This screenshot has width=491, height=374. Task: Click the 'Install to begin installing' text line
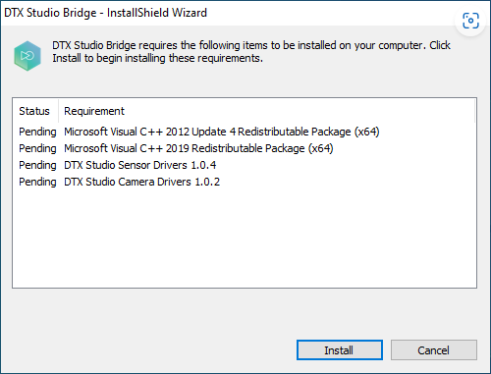(157, 58)
